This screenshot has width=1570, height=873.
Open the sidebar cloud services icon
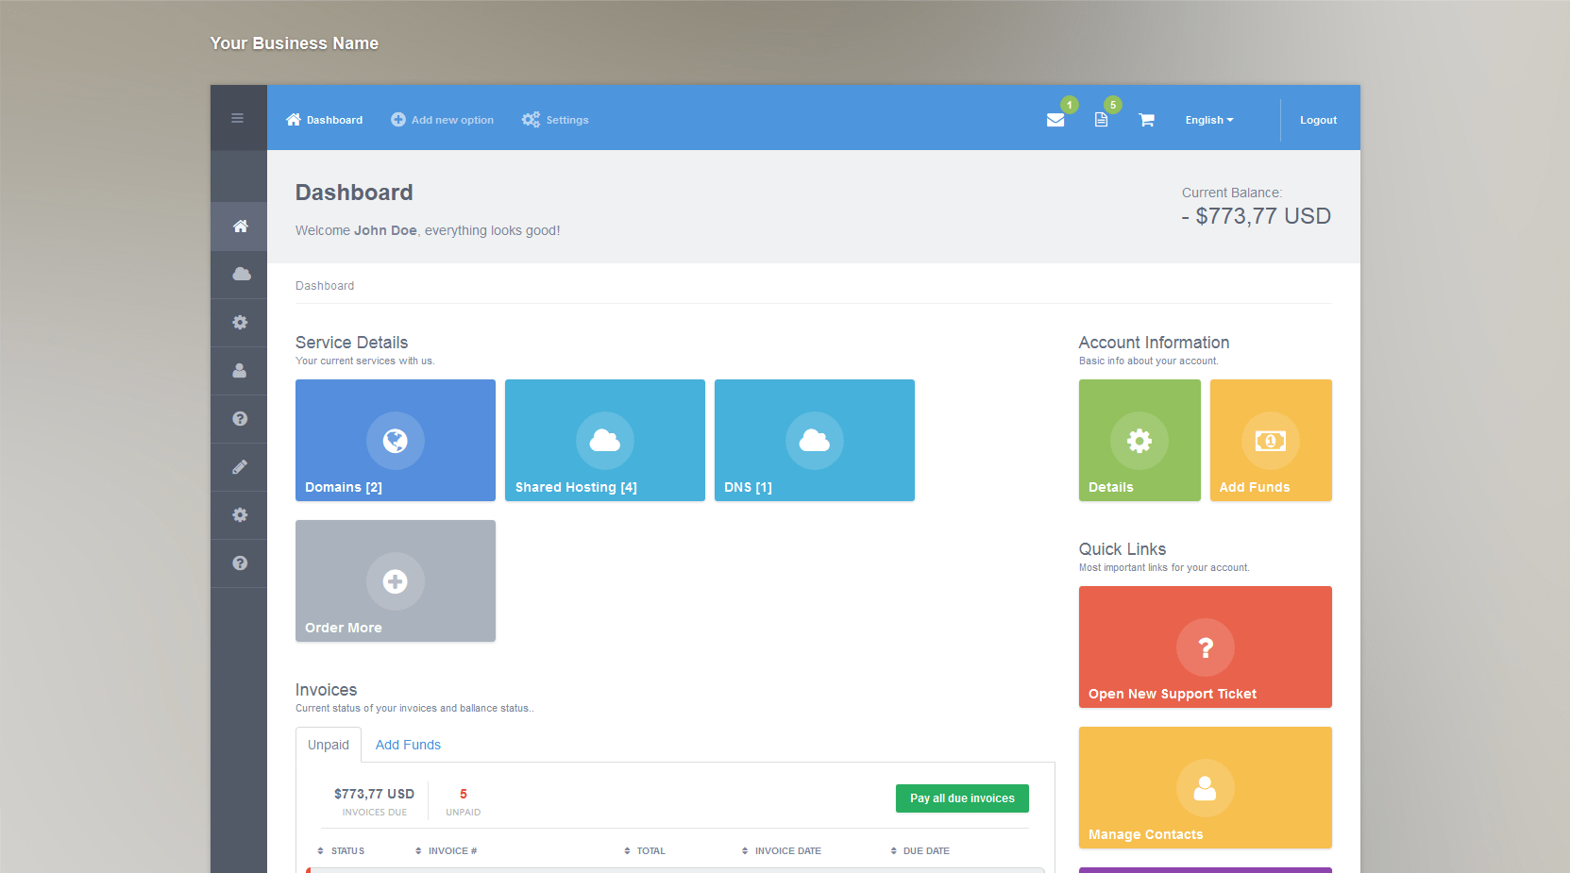240,275
